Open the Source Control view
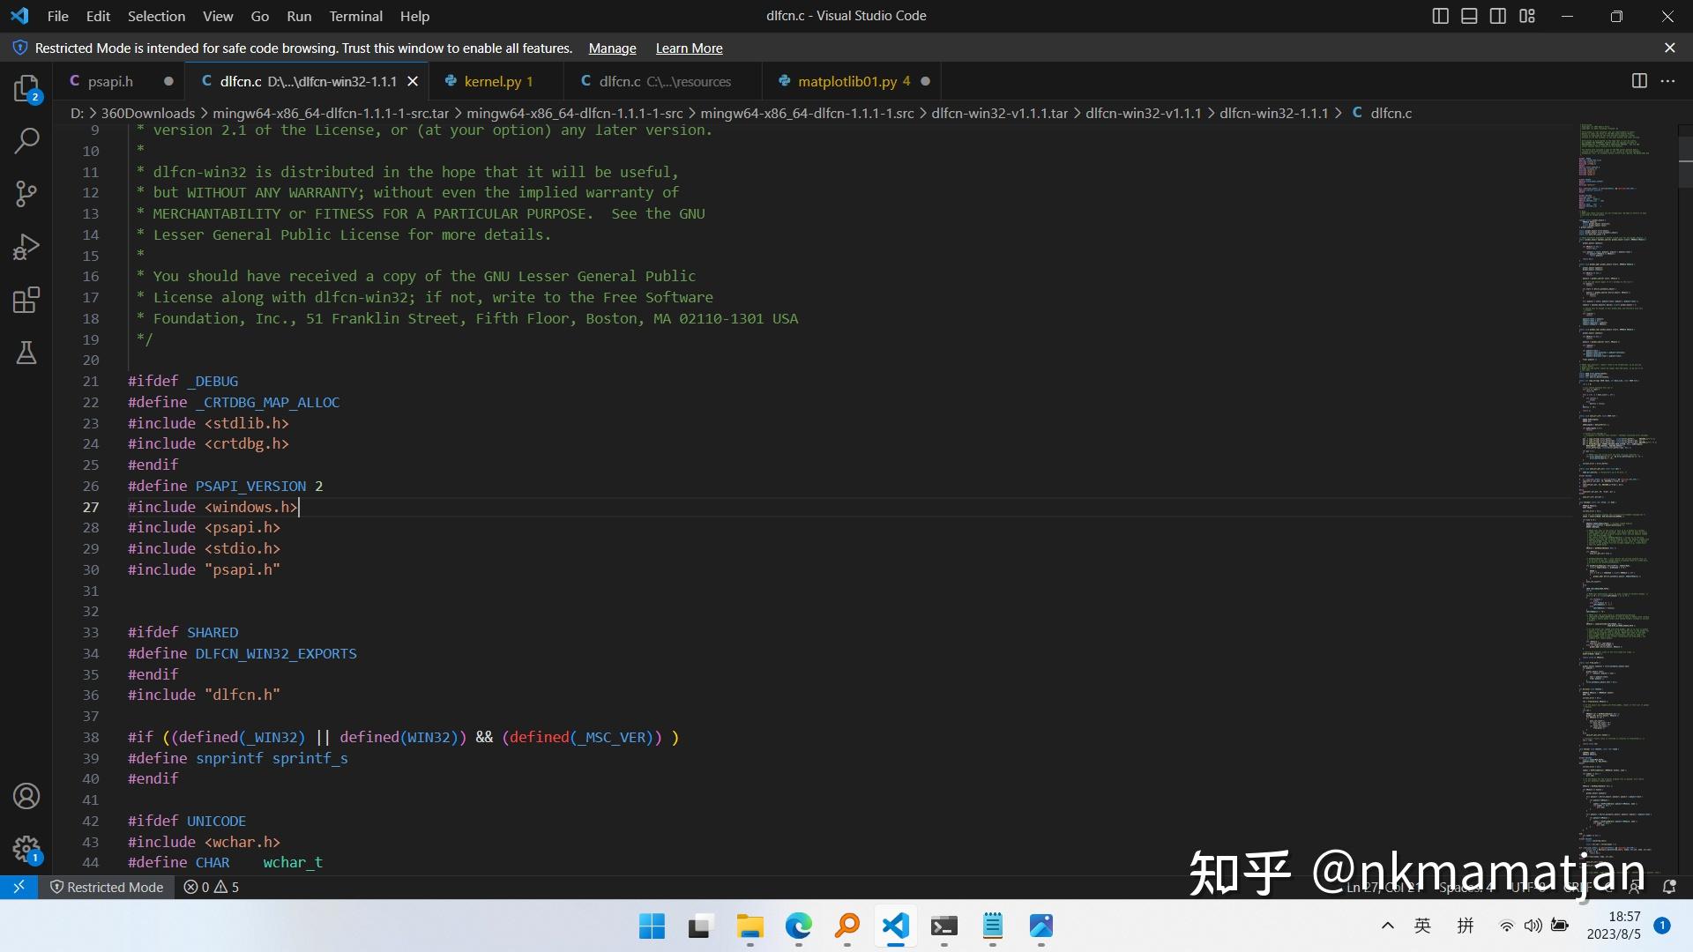This screenshot has width=1693, height=952. (x=26, y=194)
